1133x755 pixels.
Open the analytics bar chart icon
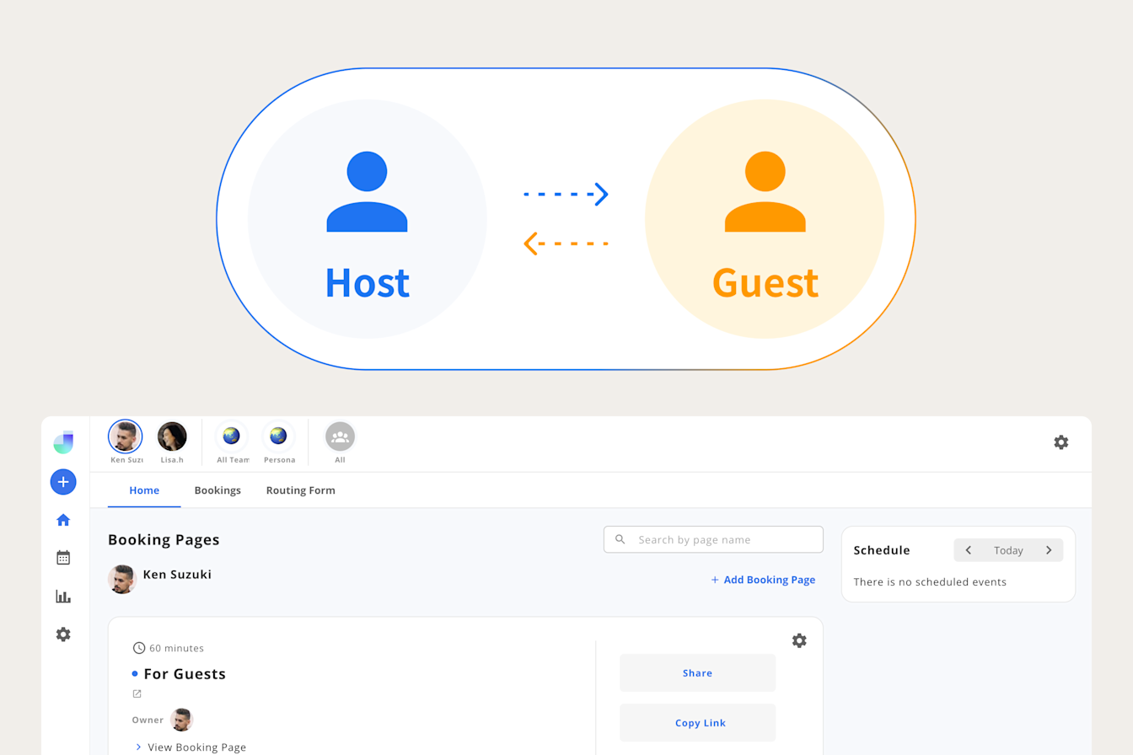point(63,597)
